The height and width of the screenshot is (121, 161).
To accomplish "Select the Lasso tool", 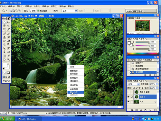I will pos(4,26).
